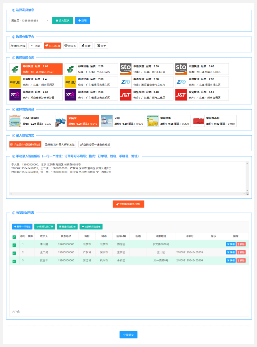Submit with the 立即提交 button
Image resolution: width=257 pixels, height=347 pixels.
(128, 335)
